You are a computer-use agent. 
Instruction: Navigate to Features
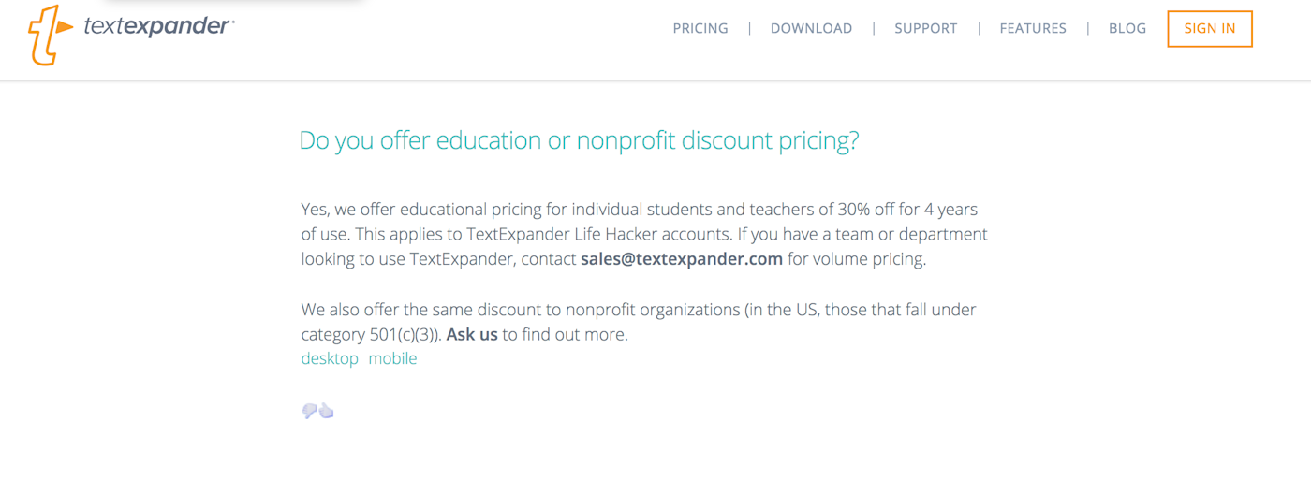pyautogui.click(x=1032, y=28)
